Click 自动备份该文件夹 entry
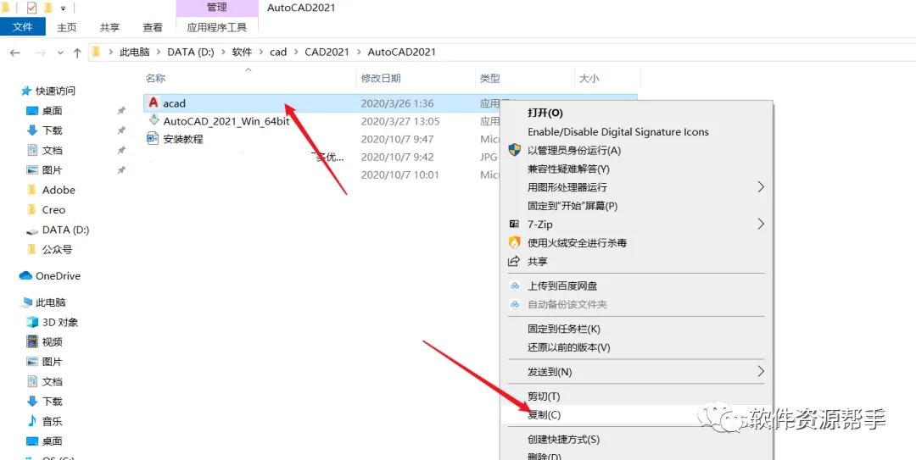 click(x=567, y=304)
